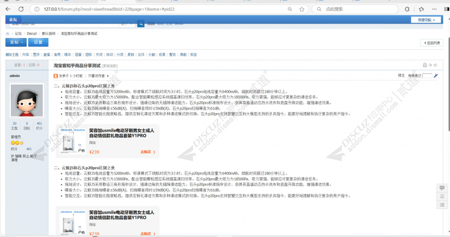
Task: Open the 快捷导航 quick navigation dropdown
Action: click(426, 20)
